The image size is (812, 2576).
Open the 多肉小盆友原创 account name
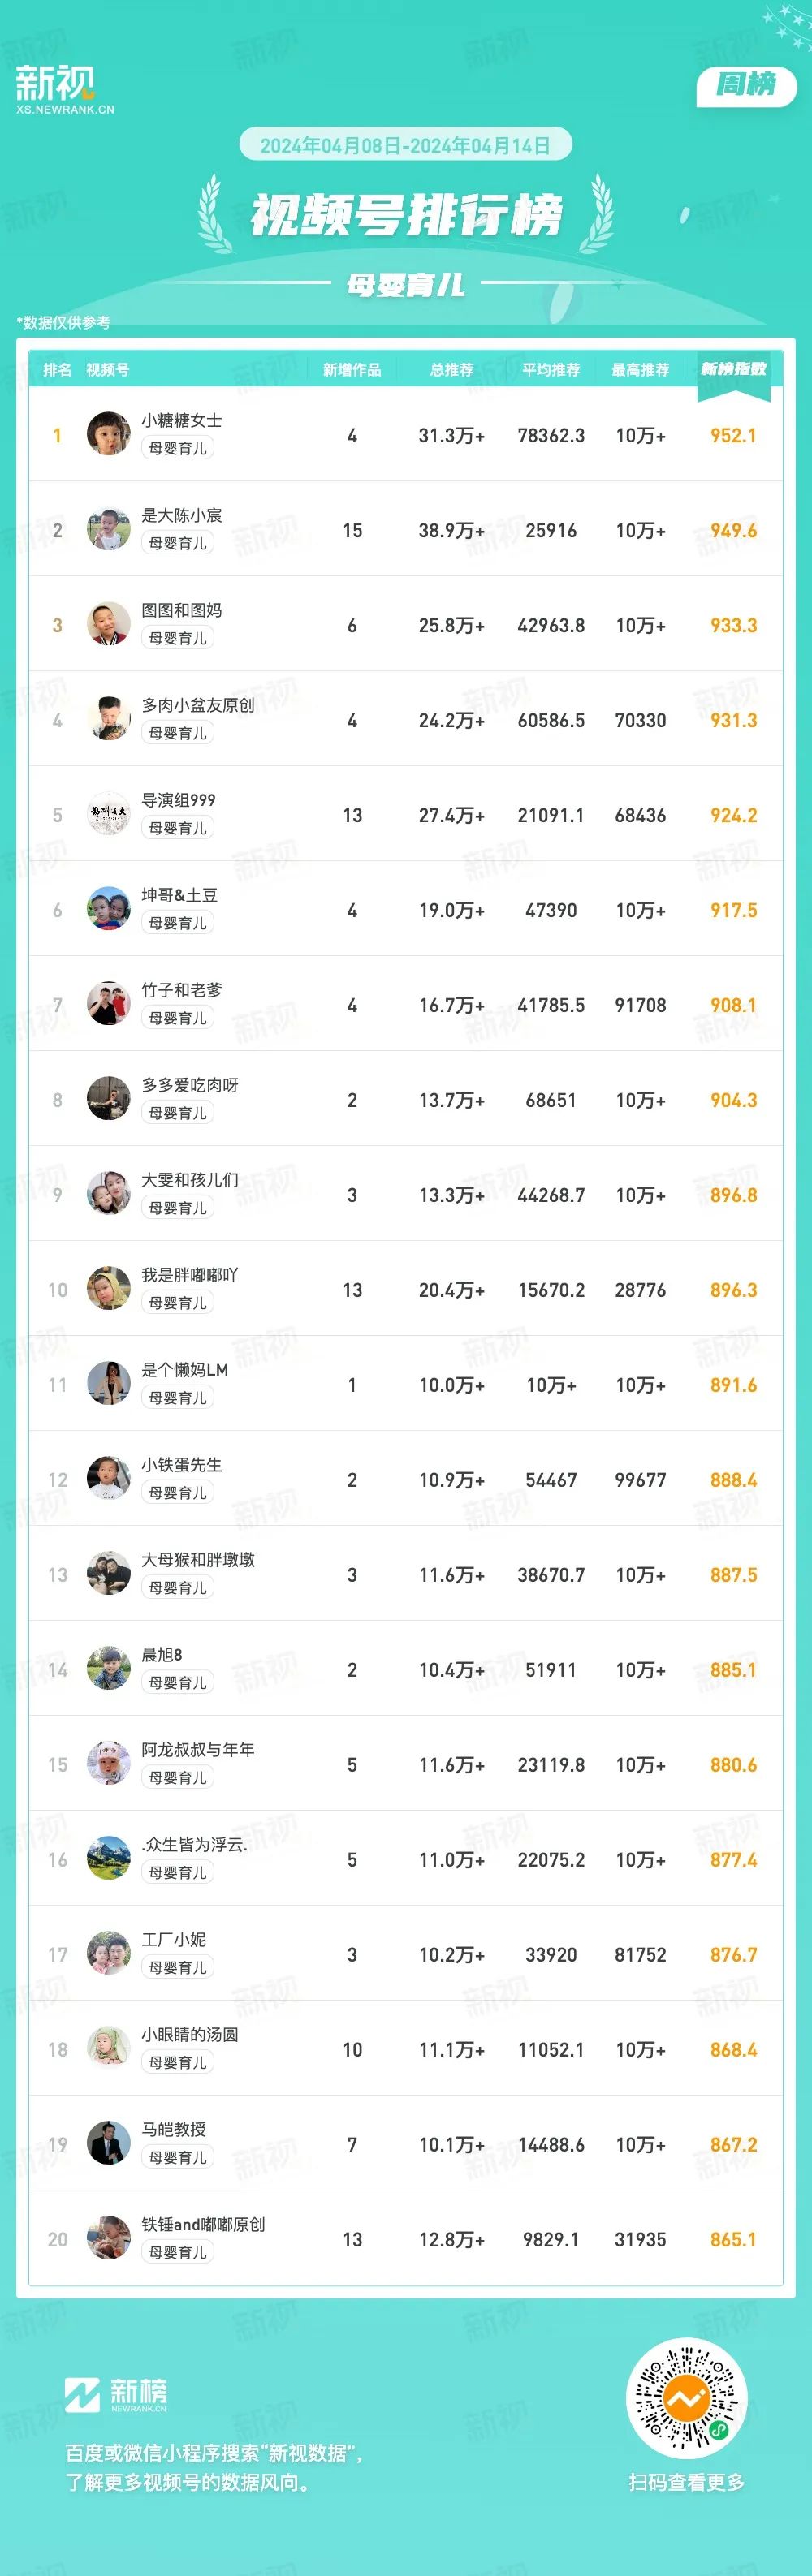point(198,705)
